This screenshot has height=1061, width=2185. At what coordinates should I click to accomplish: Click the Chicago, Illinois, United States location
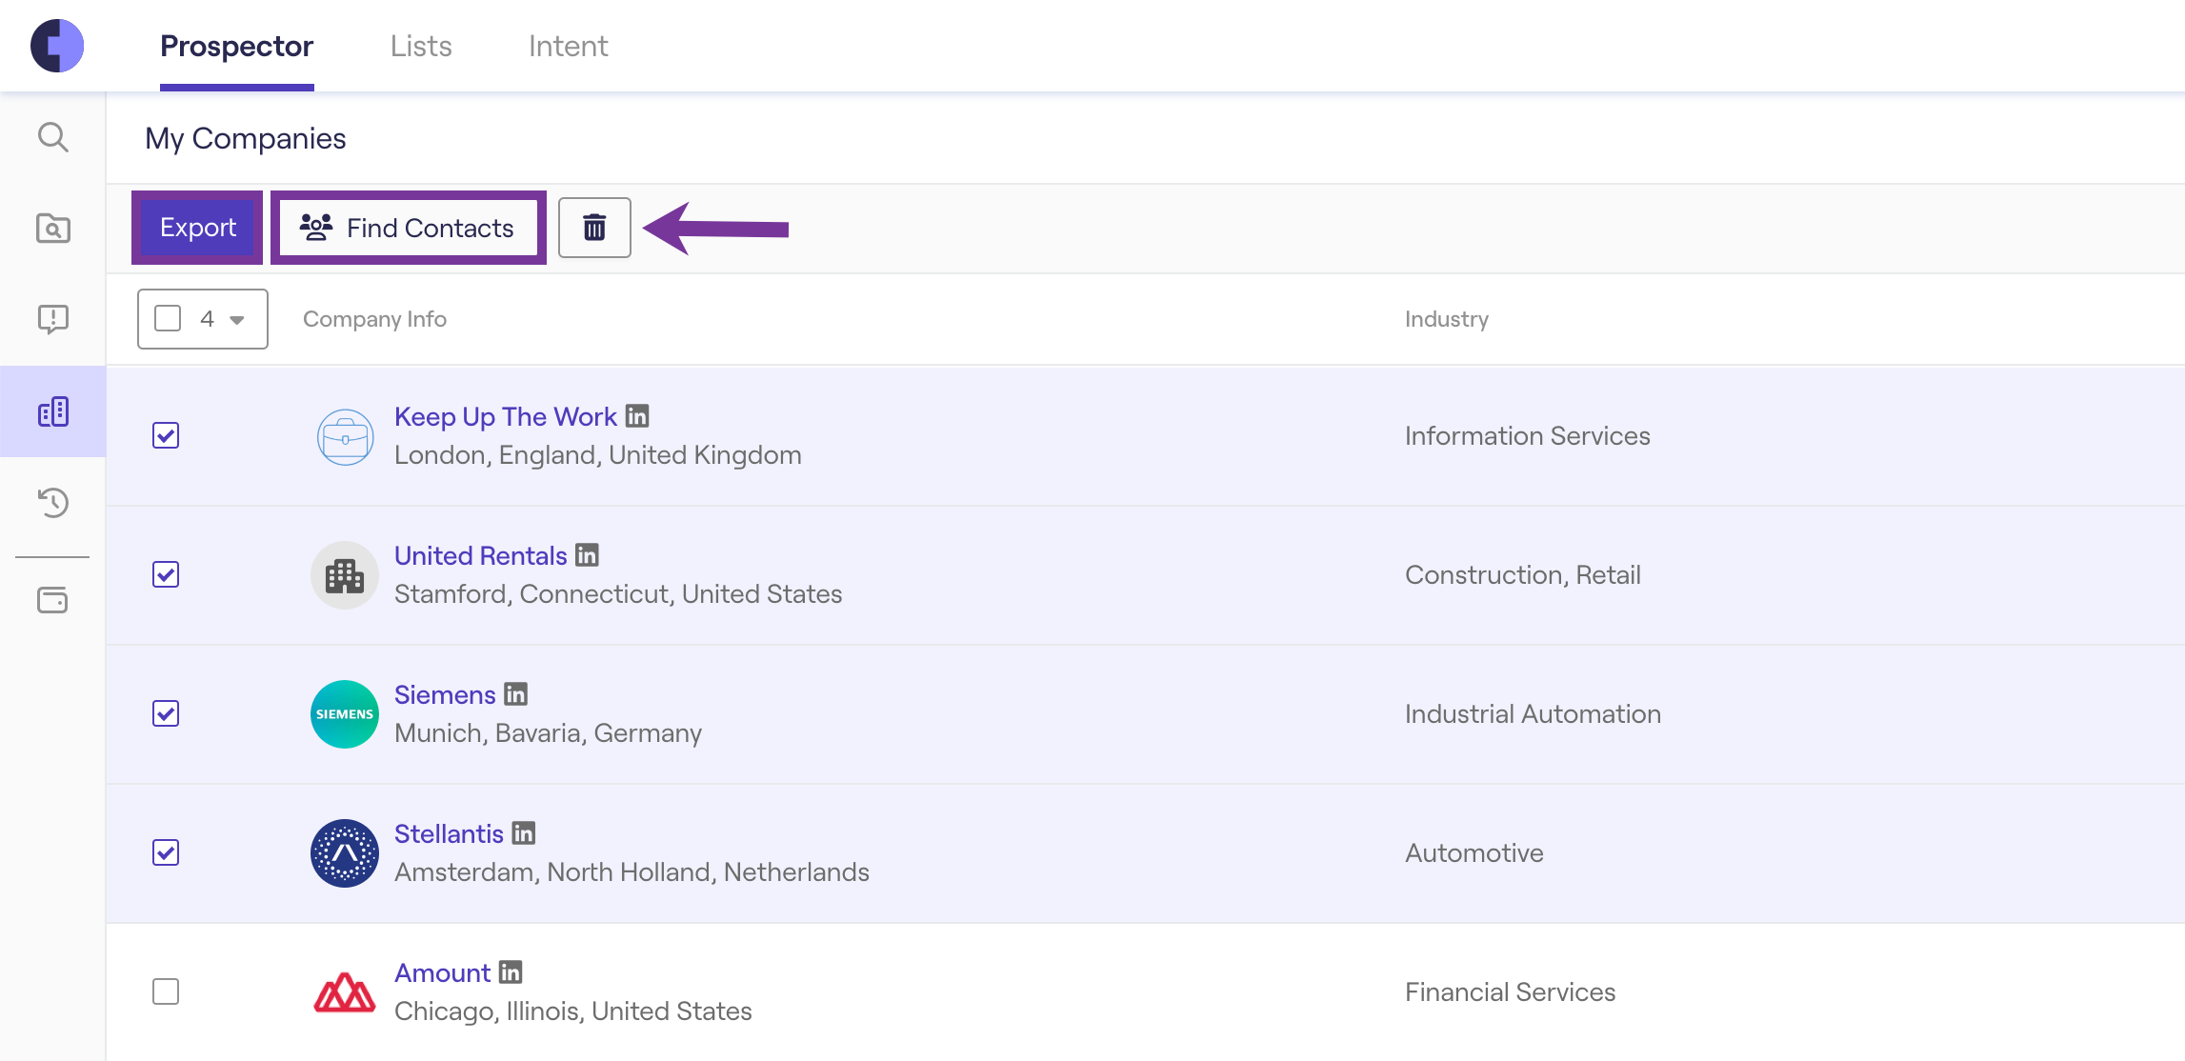[573, 1011]
